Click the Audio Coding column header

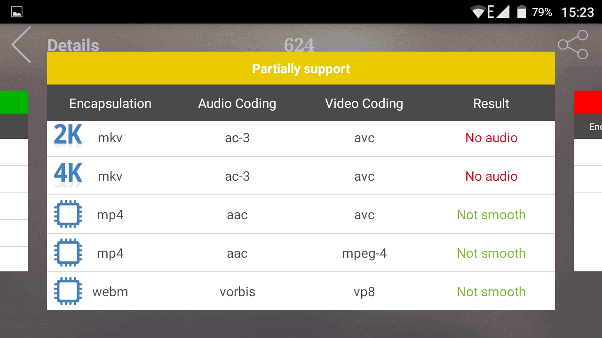(237, 104)
